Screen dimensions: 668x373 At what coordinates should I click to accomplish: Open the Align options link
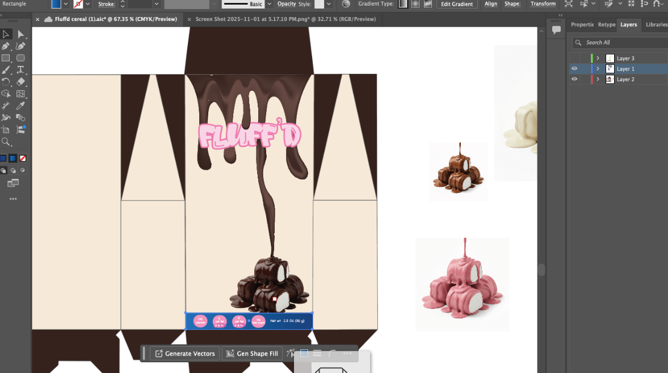pyautogui.click(x=491, y=4)
